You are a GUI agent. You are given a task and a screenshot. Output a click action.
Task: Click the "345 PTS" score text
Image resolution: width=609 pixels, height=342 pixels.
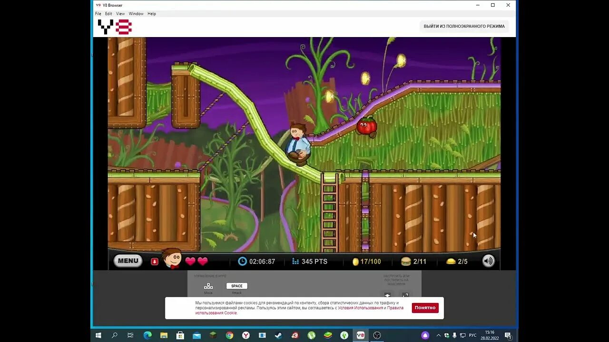(x=314, y=261)
